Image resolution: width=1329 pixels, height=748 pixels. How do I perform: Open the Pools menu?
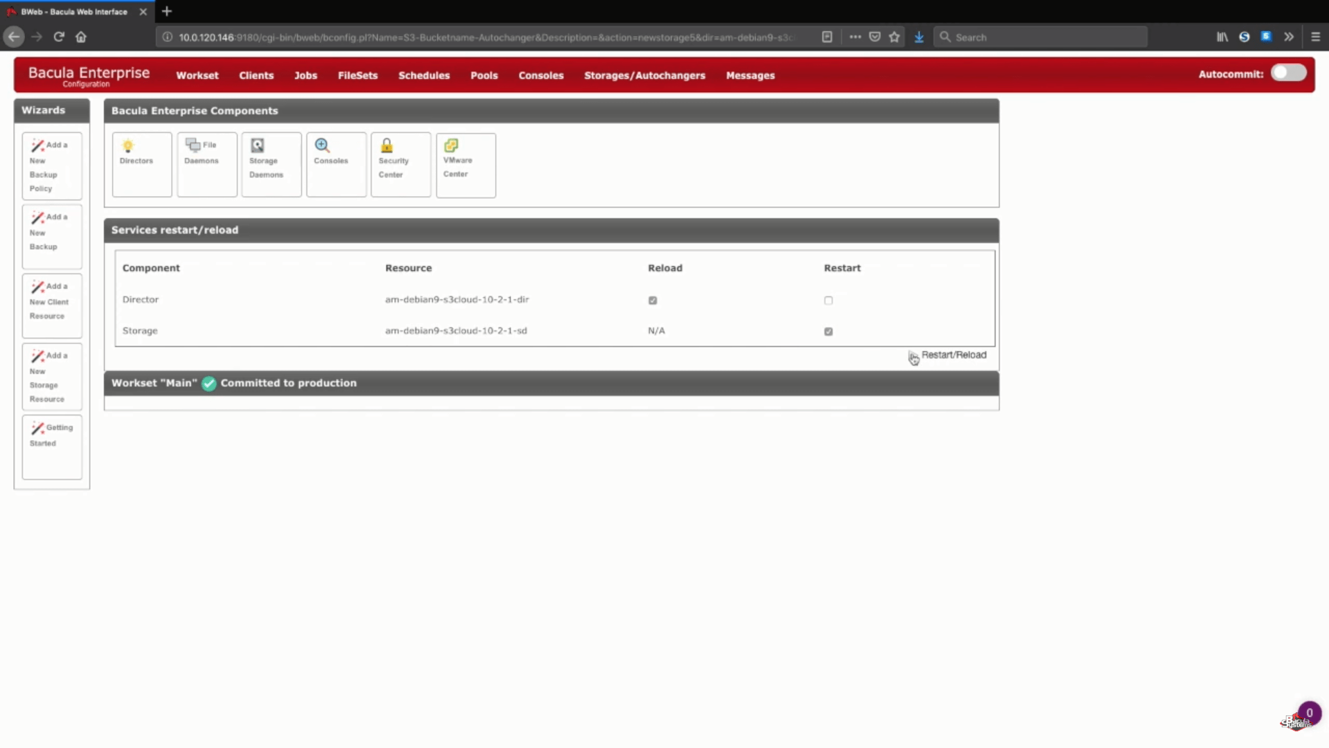(485, 75)
